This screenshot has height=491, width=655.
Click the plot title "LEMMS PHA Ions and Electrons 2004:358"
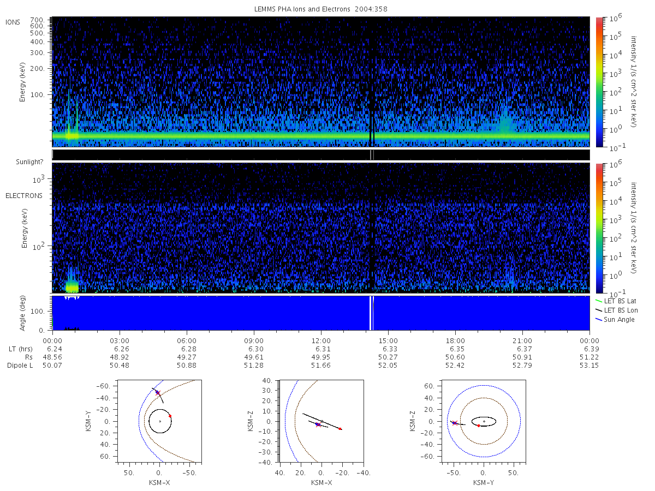pos(321,9)
